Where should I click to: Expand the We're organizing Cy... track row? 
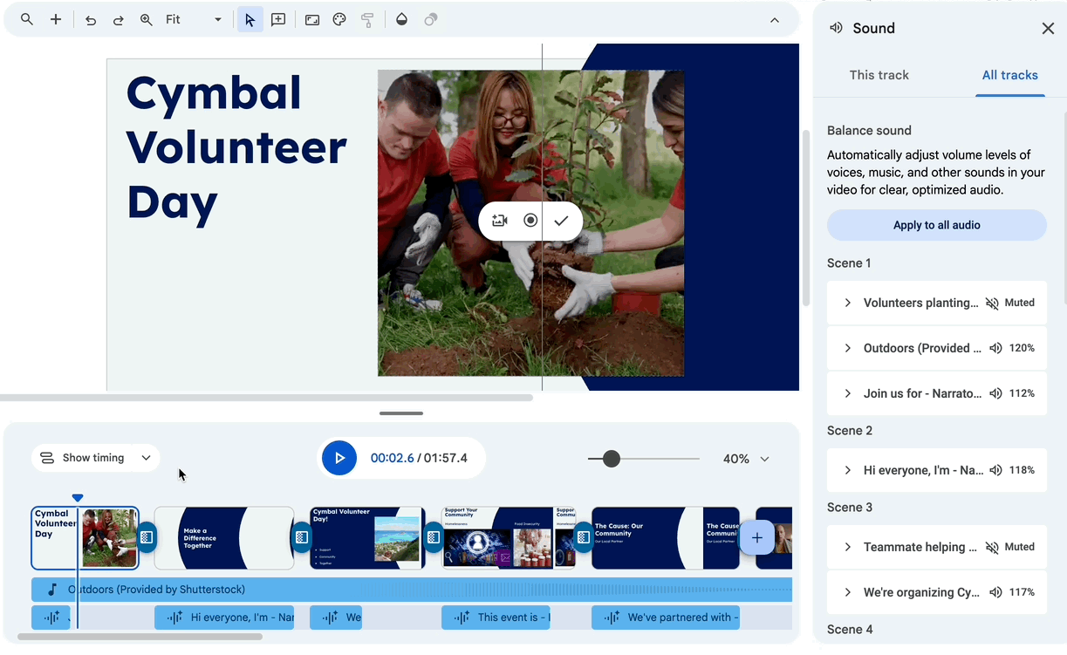pos(847,592)
